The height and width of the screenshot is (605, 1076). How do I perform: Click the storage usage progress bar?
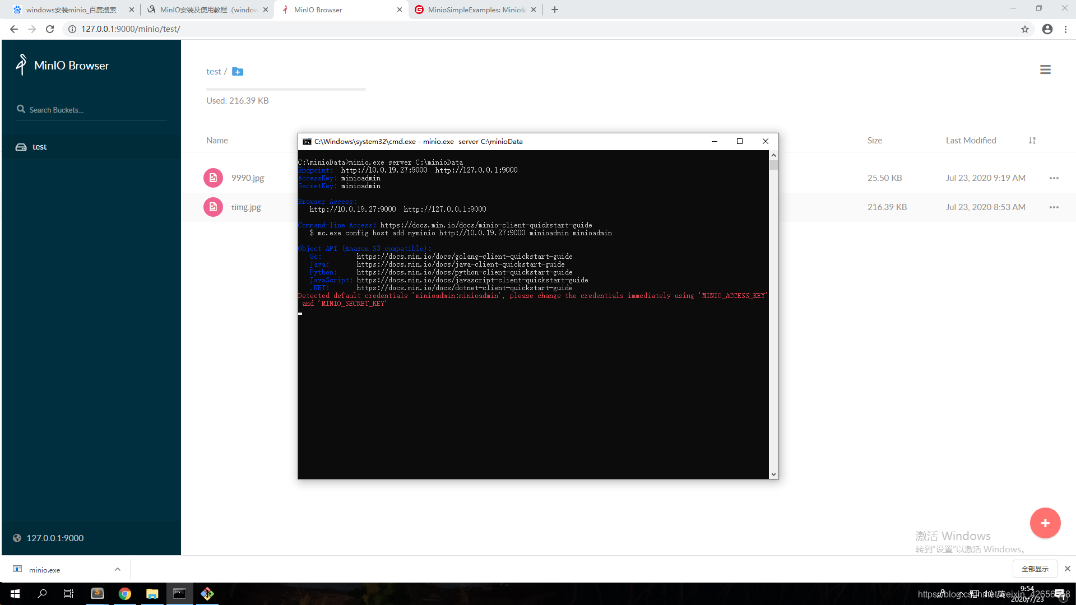point(286,89)
